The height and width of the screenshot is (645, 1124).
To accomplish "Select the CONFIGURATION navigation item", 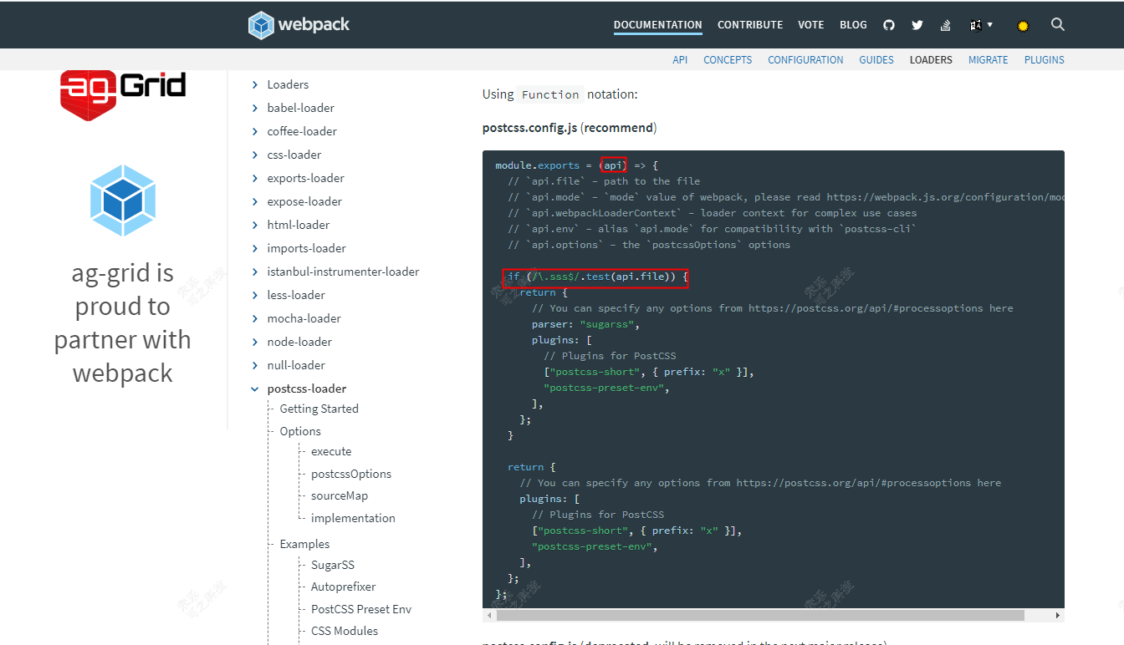I will [x=805, y=59].
